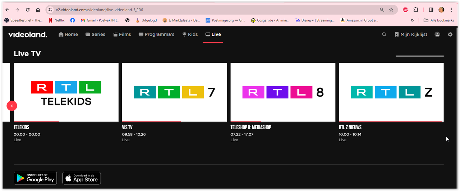Open the Uitgelogd bookmark

[x=146, y=20]
